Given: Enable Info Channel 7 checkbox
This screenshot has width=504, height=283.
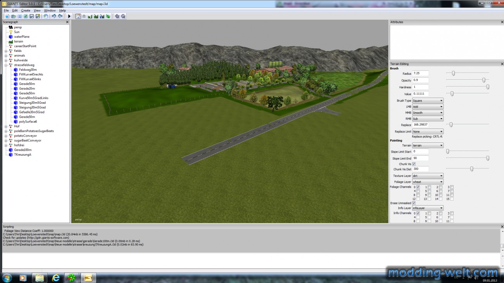Looking at the screenshot, I should coord(452,217).
